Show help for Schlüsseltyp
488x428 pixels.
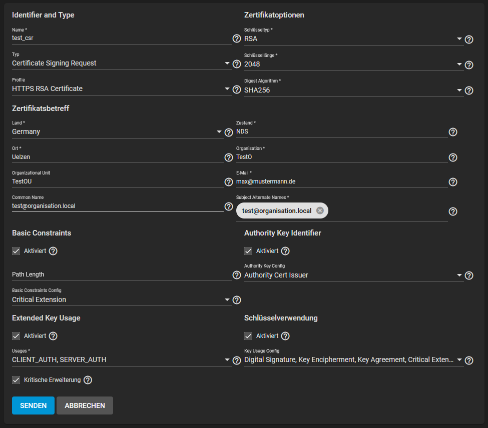coord(468,39)
